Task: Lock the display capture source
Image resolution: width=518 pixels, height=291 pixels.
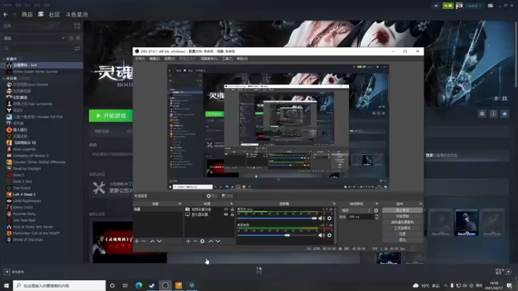Action: click(x=232, y=215)
